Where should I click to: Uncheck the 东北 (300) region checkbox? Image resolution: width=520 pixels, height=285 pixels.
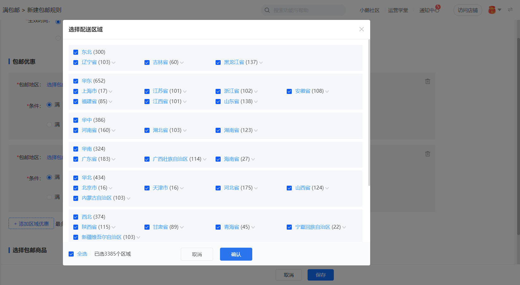[76, 52]
